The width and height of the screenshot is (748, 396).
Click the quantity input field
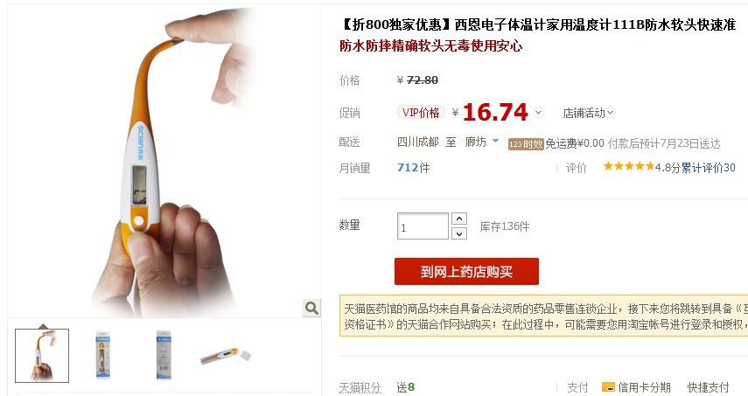click(423, 226)
